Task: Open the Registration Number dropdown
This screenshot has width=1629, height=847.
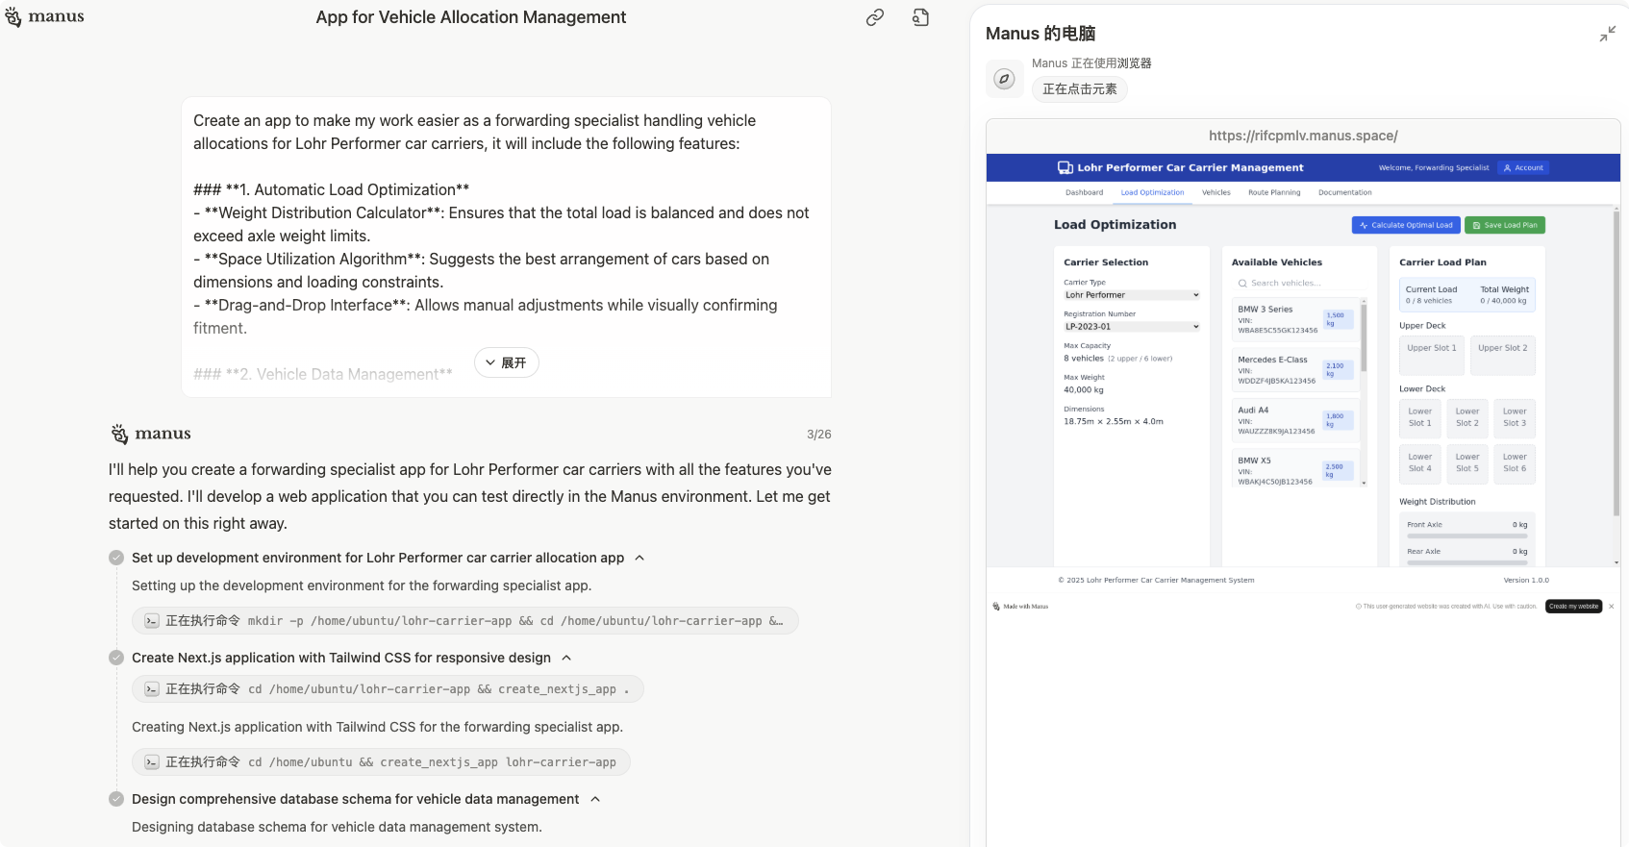Action: click(x=1132, y=327)
